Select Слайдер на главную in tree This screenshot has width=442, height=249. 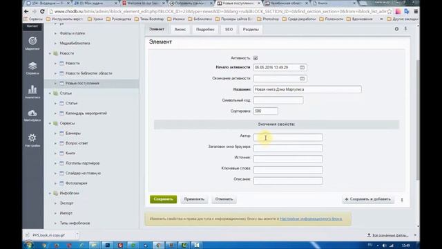click(x=83, y=174)
